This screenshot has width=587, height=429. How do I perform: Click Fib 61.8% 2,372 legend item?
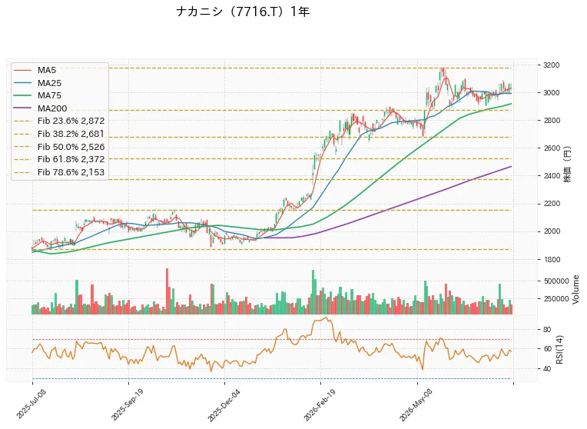pyautogui.click(x=59, y=159)
